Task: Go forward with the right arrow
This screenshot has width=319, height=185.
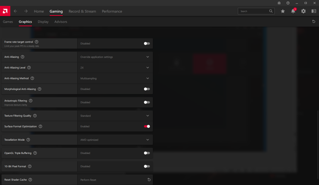Action: click(x=26, y=11)
